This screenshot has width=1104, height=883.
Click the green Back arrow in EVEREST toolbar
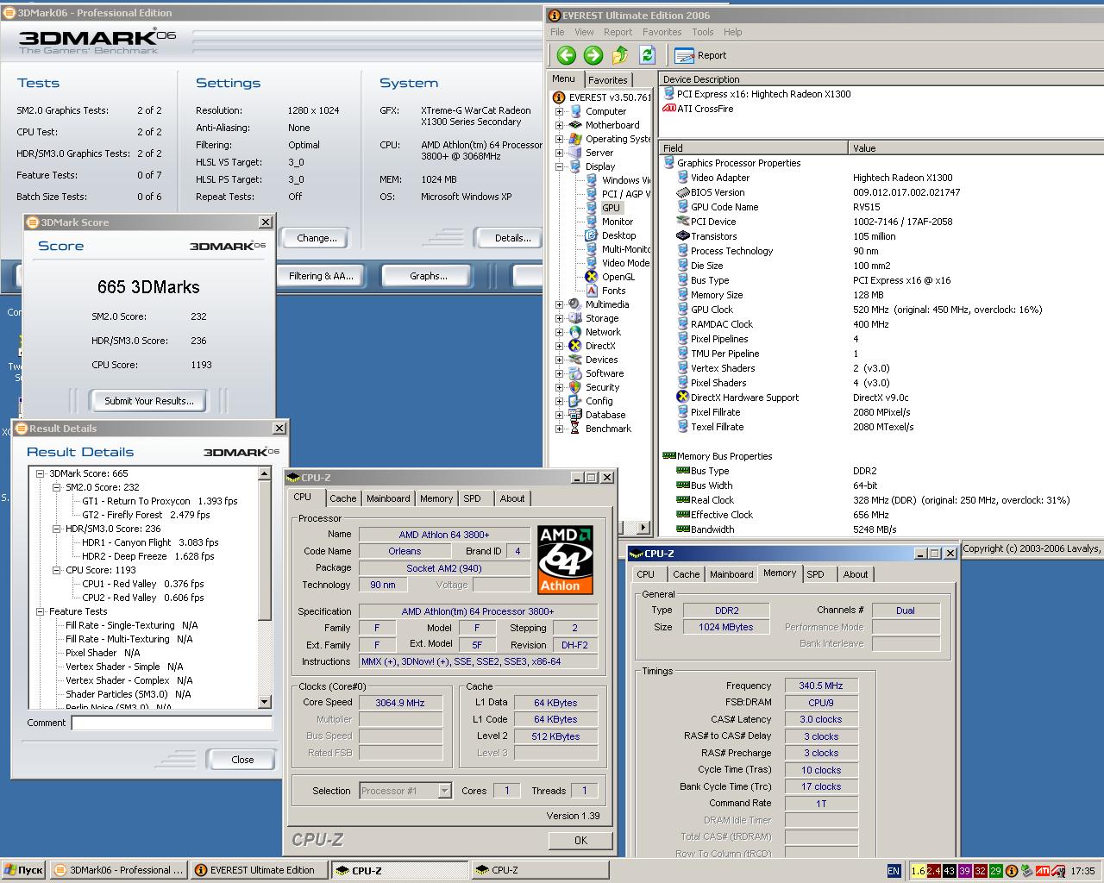click(x=566, y=55)
